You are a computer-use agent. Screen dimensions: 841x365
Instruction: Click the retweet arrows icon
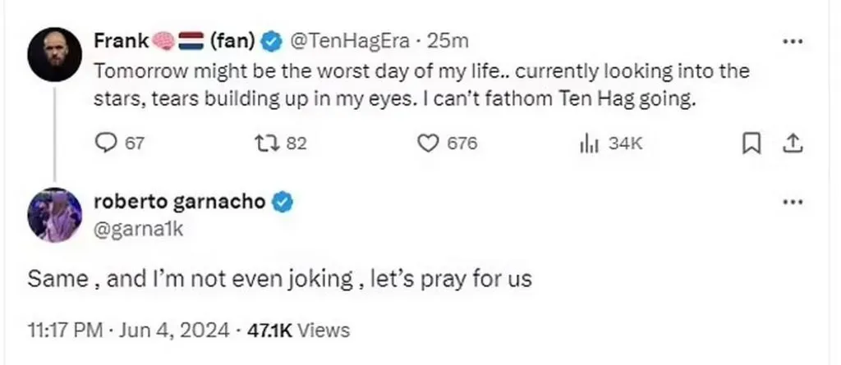[x=267, y=143]
